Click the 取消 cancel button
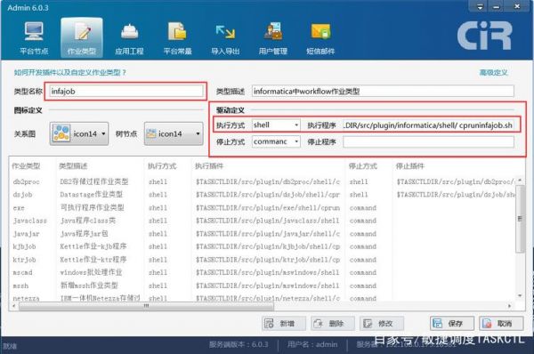Image resolution: width=534 pixels, height=354 pixels. point(501,324)
